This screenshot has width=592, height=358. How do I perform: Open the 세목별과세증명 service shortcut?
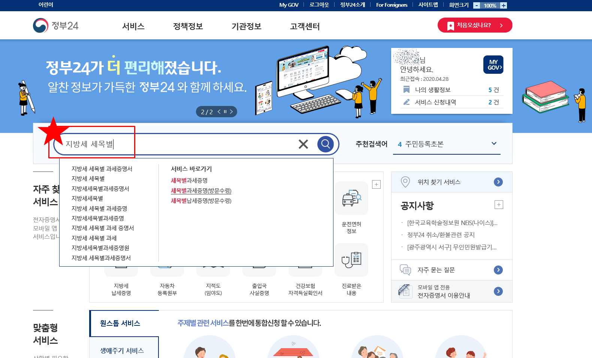point(189,180)
